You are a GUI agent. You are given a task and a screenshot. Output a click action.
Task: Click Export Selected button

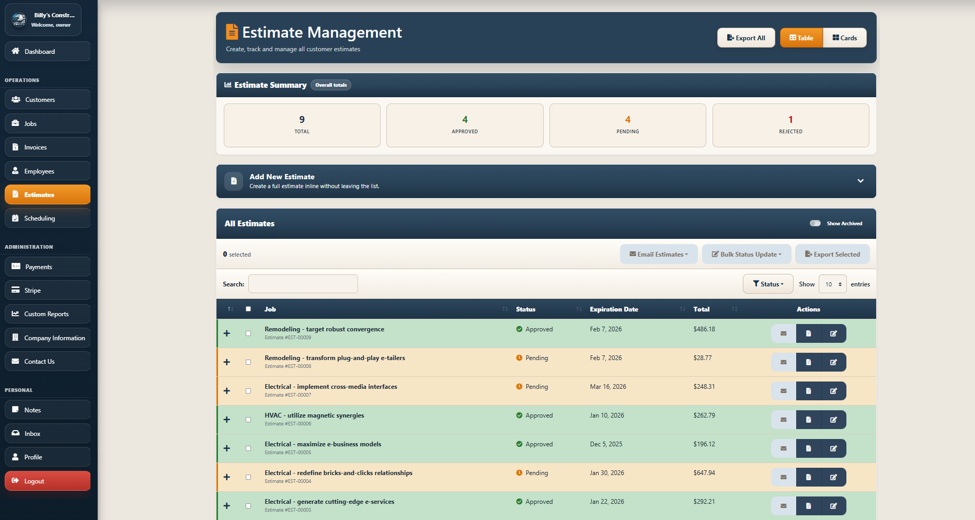point(832,254)
